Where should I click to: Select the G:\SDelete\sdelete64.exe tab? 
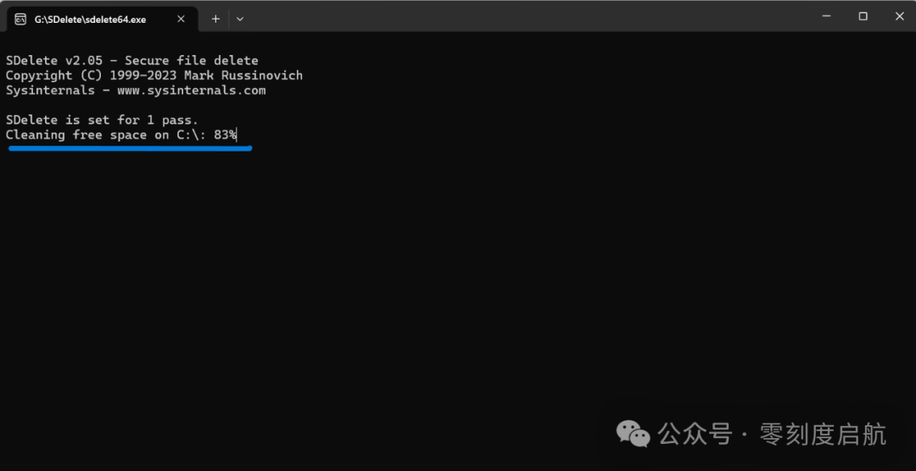(102, 19)
